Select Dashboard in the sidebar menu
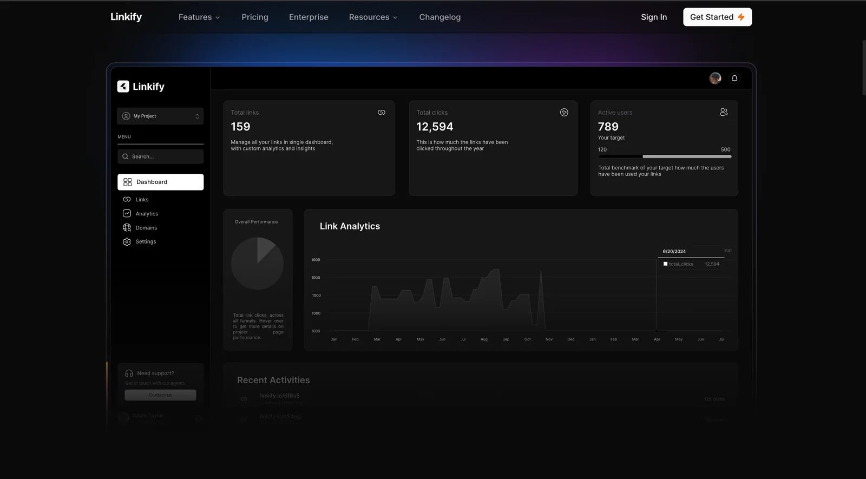 (x=160, y=182)
